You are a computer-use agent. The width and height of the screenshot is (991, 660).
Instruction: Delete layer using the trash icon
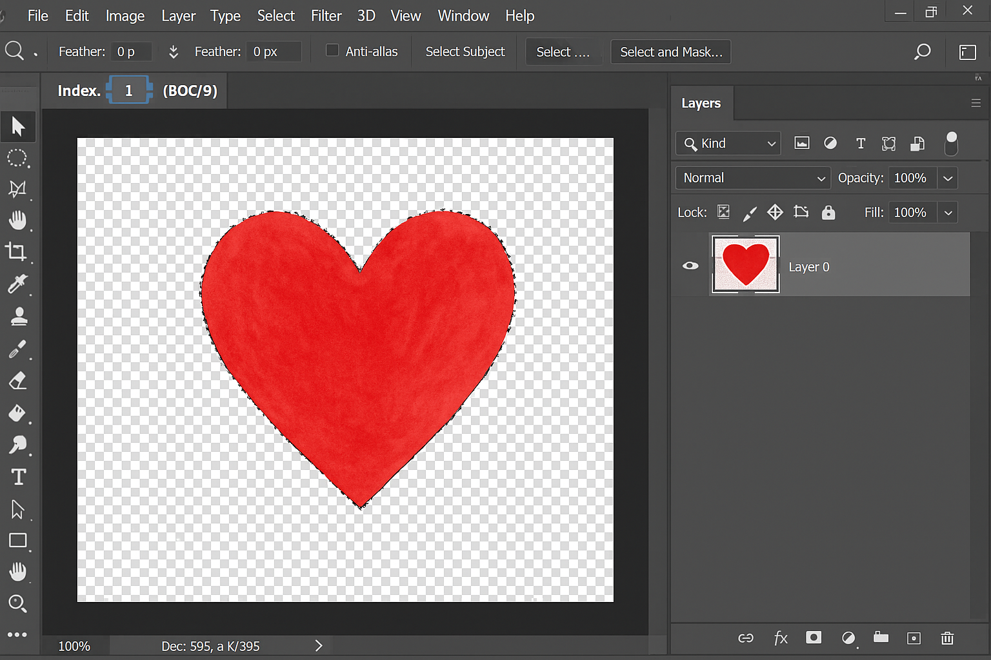[x=947, y=638]
